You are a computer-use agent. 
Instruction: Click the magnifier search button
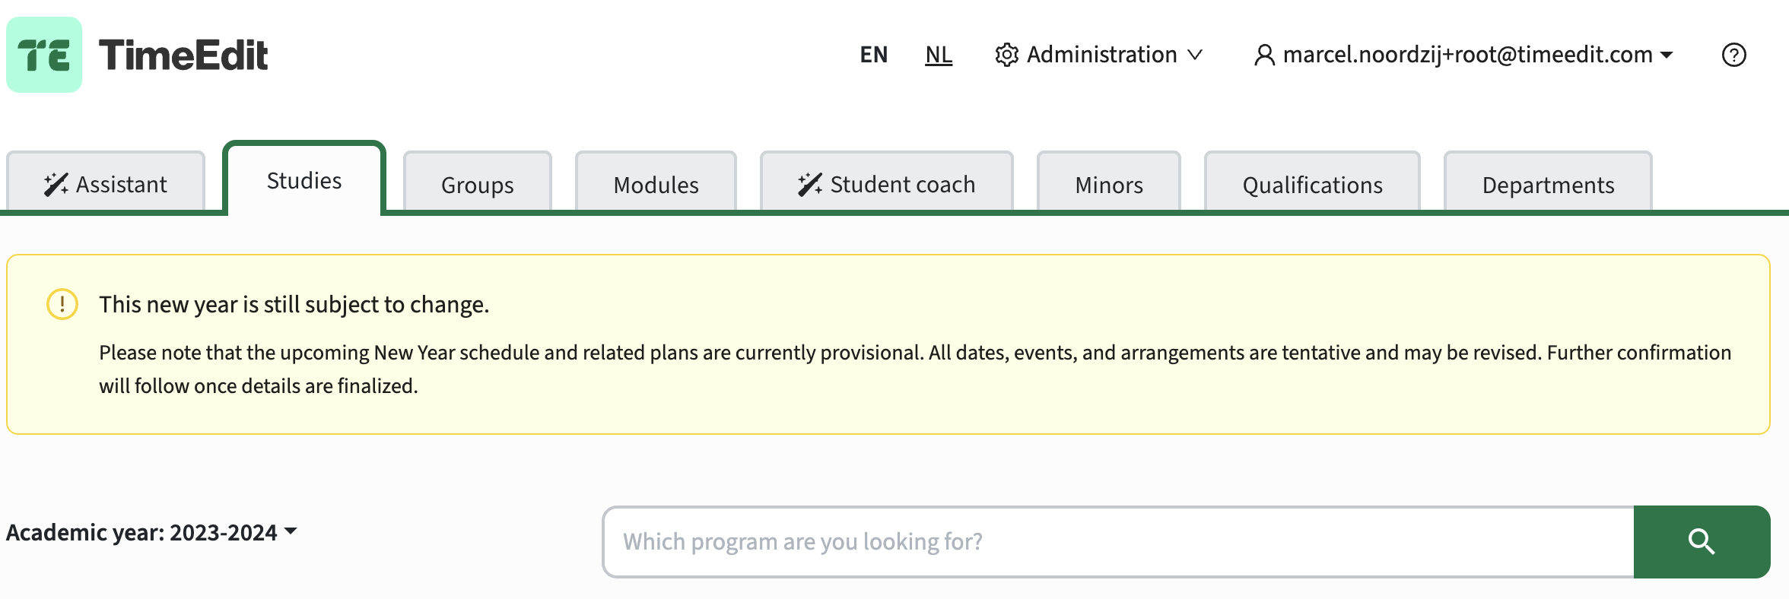(1702, 542)
